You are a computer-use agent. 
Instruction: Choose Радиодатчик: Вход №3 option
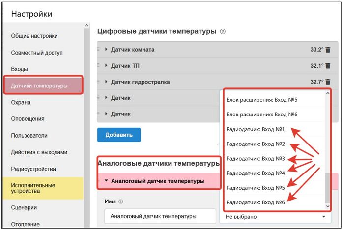255,158
